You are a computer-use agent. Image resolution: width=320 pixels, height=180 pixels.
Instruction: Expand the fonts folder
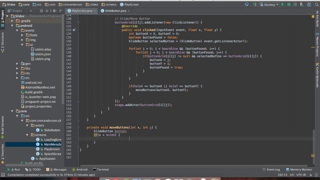(x=22, y=35)
